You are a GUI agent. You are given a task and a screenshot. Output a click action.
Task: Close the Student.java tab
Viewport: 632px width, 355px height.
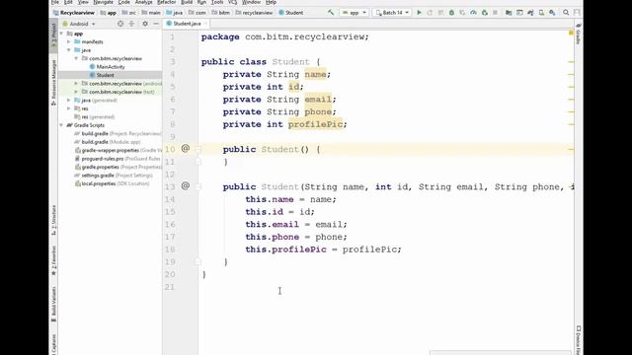[x=205, y=24]
